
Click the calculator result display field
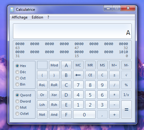pyautogui.click(x=72, y=31)
